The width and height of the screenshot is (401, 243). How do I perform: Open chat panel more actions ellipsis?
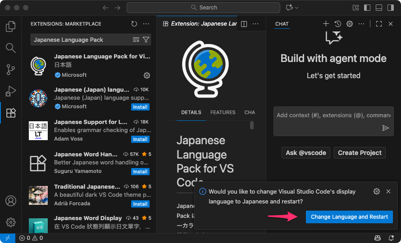point(361,24)
